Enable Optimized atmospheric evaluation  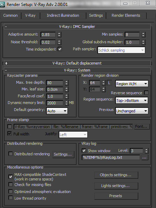(x=10, y=191)
